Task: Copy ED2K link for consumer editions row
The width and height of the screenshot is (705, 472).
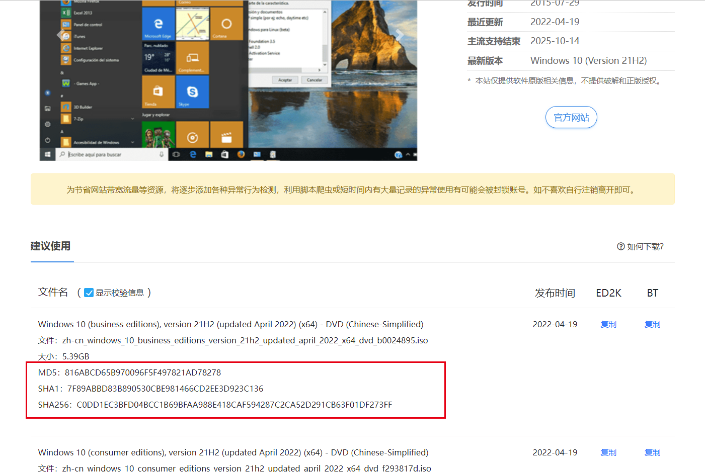Action: click(608, 452)
